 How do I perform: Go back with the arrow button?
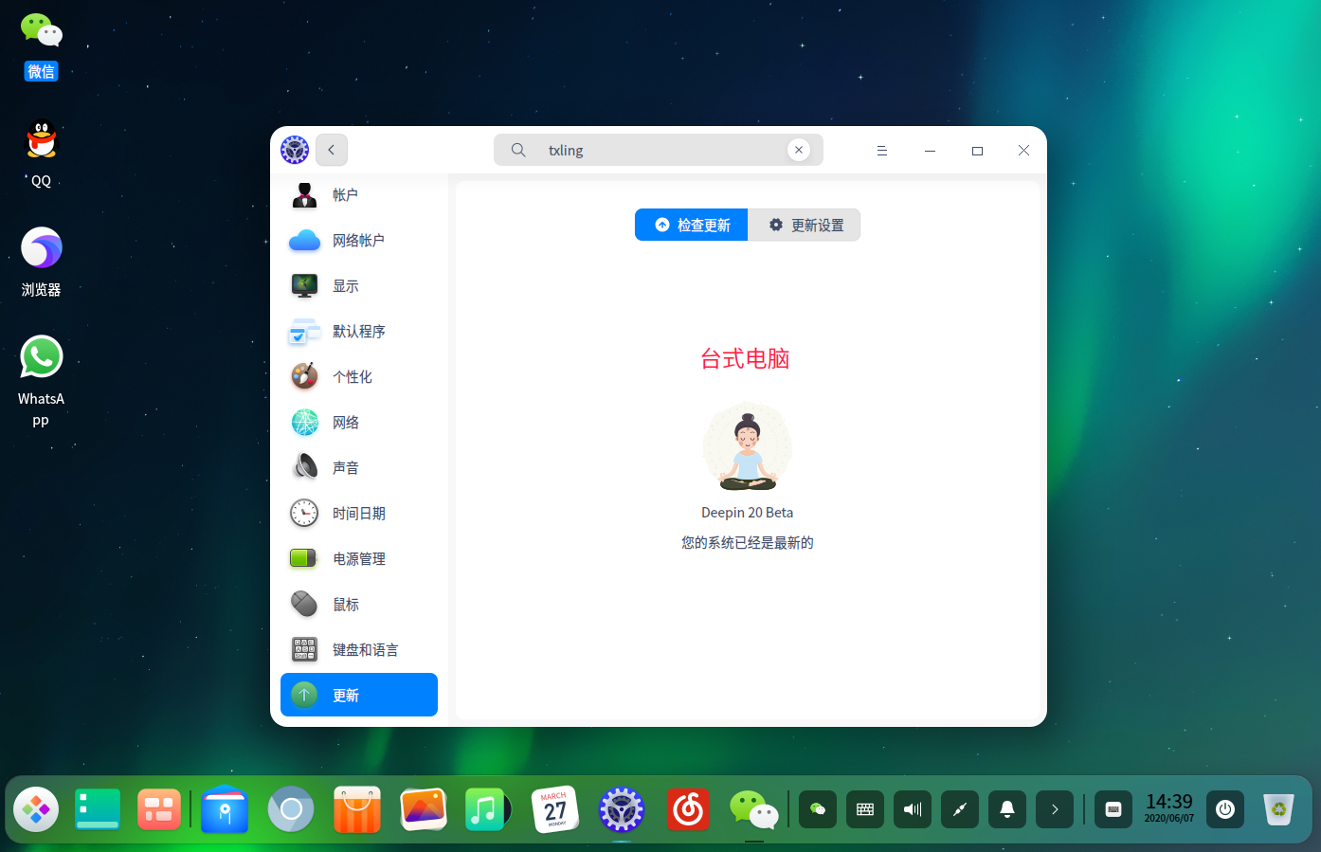332,150
